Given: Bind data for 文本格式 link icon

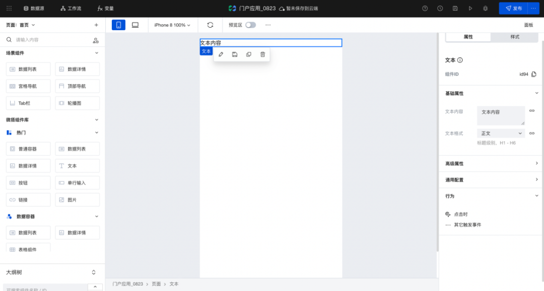Looking at the screenshot, I should [531, 133].
